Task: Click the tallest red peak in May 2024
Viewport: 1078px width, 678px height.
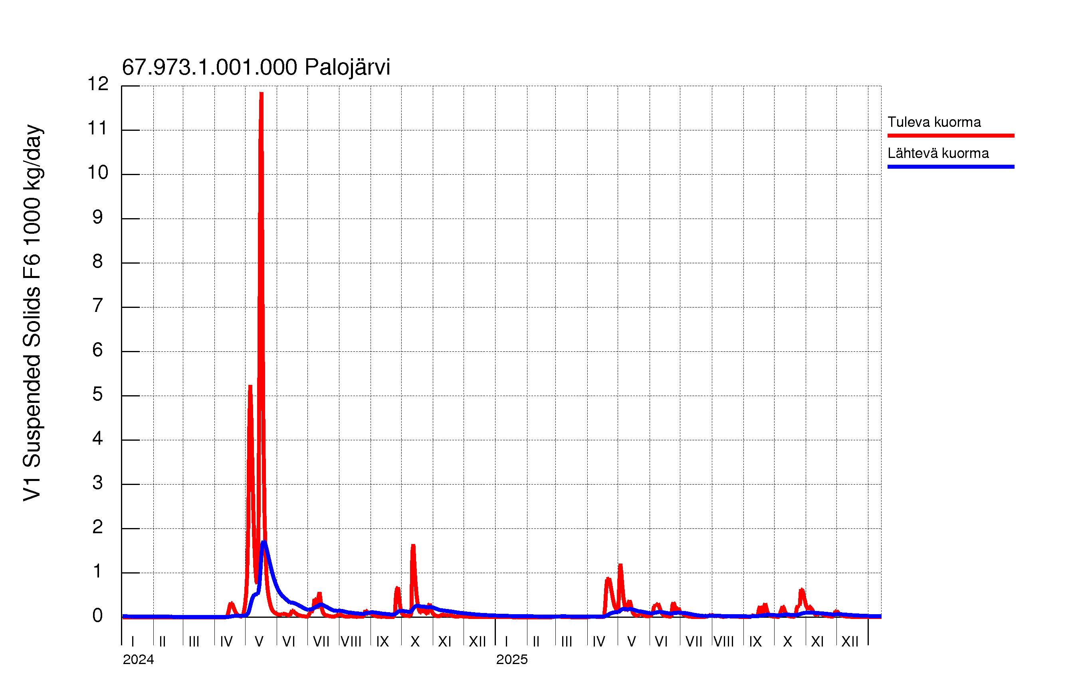Action: coord(262,96)
